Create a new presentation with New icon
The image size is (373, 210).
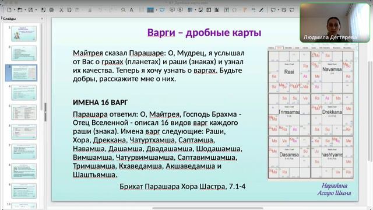click(9, 10)
